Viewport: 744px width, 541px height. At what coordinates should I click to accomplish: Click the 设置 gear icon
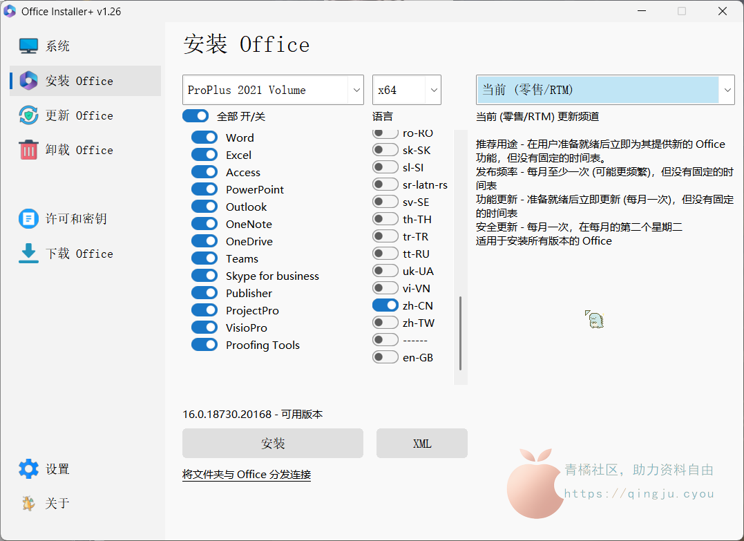28,469
